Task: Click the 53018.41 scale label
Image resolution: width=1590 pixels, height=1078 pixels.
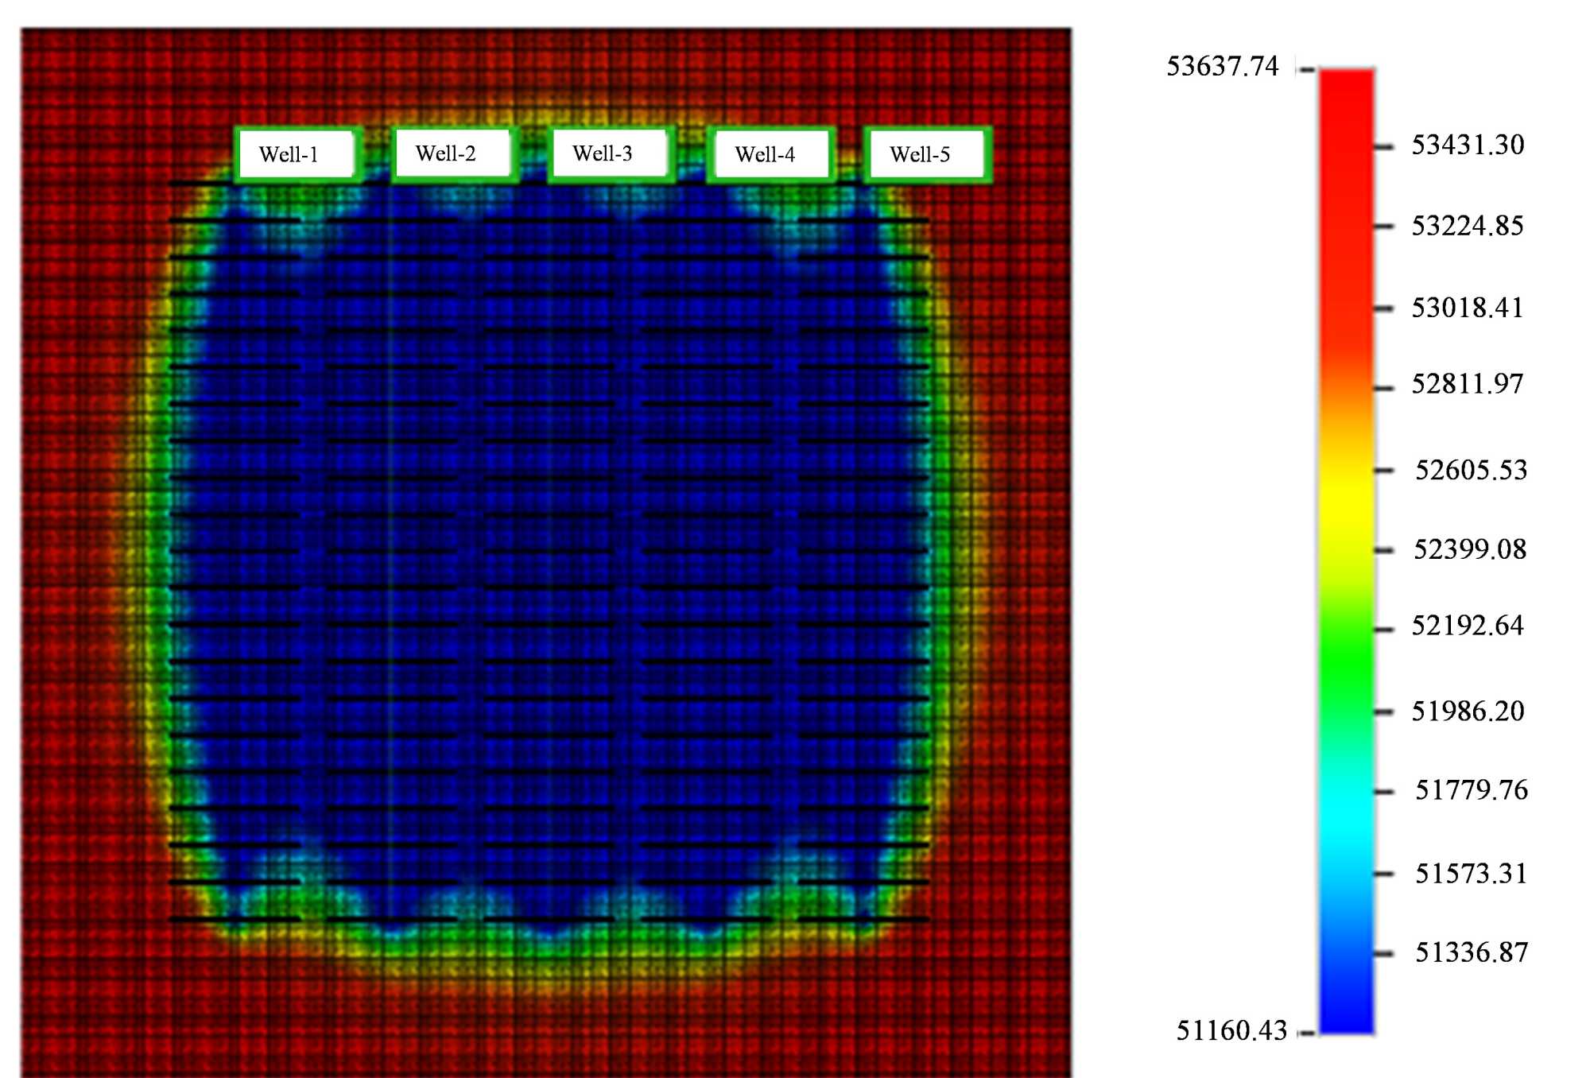Action: click(x=1468, y=308)
